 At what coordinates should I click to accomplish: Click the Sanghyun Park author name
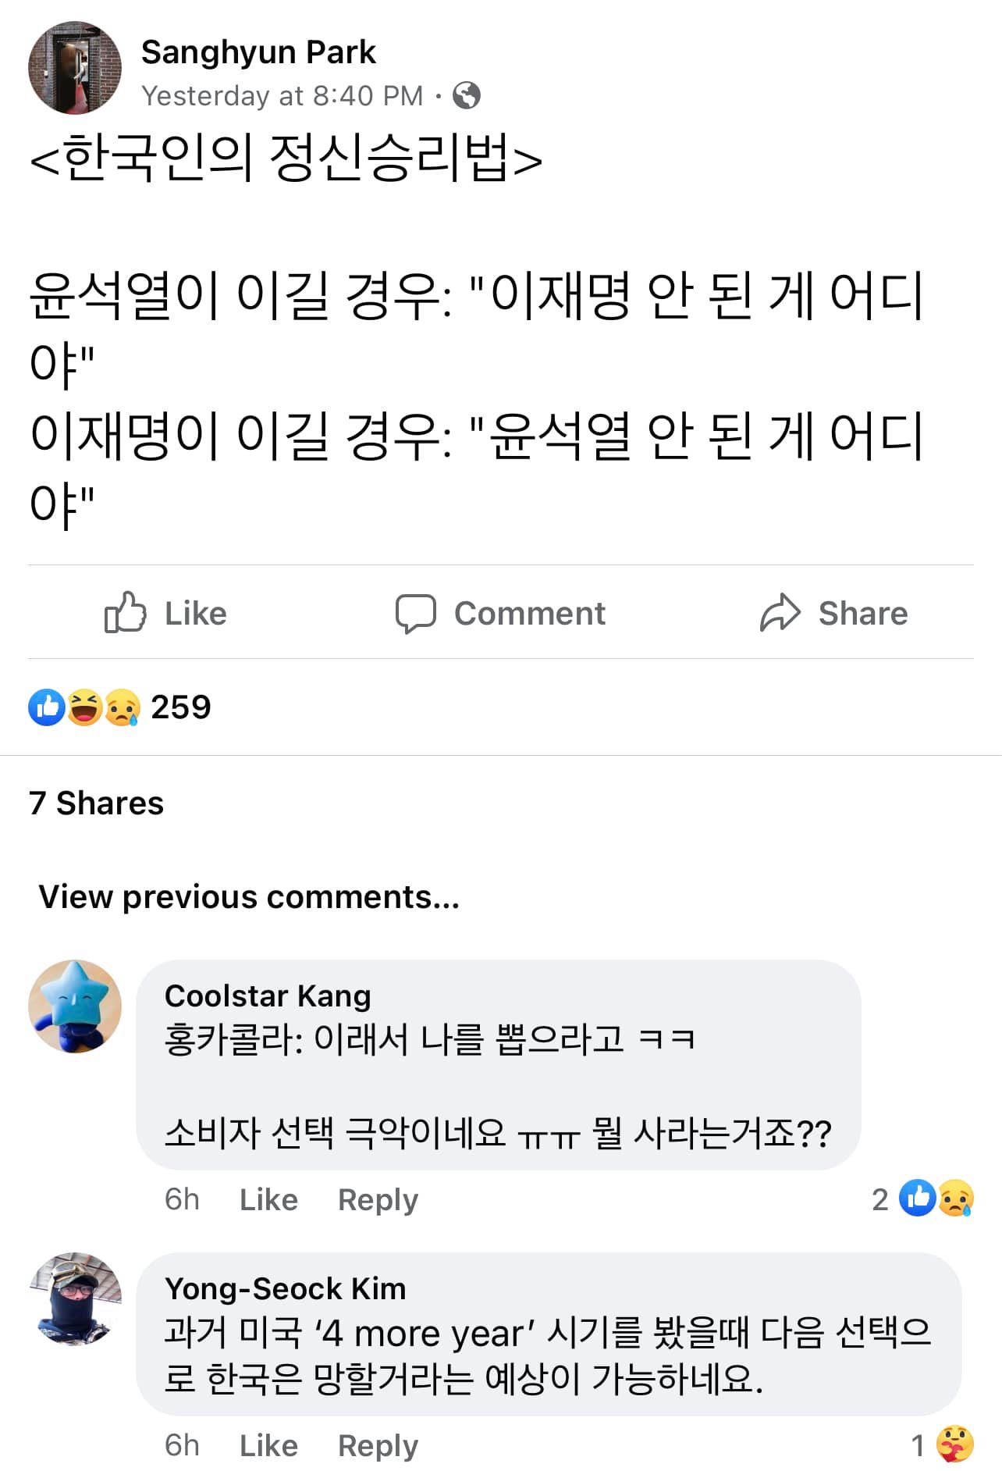pyautogui.click(x=258, y=52)
